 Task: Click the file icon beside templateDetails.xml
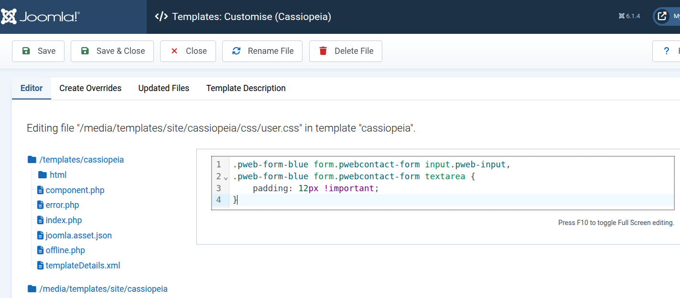tap(41, 266)
